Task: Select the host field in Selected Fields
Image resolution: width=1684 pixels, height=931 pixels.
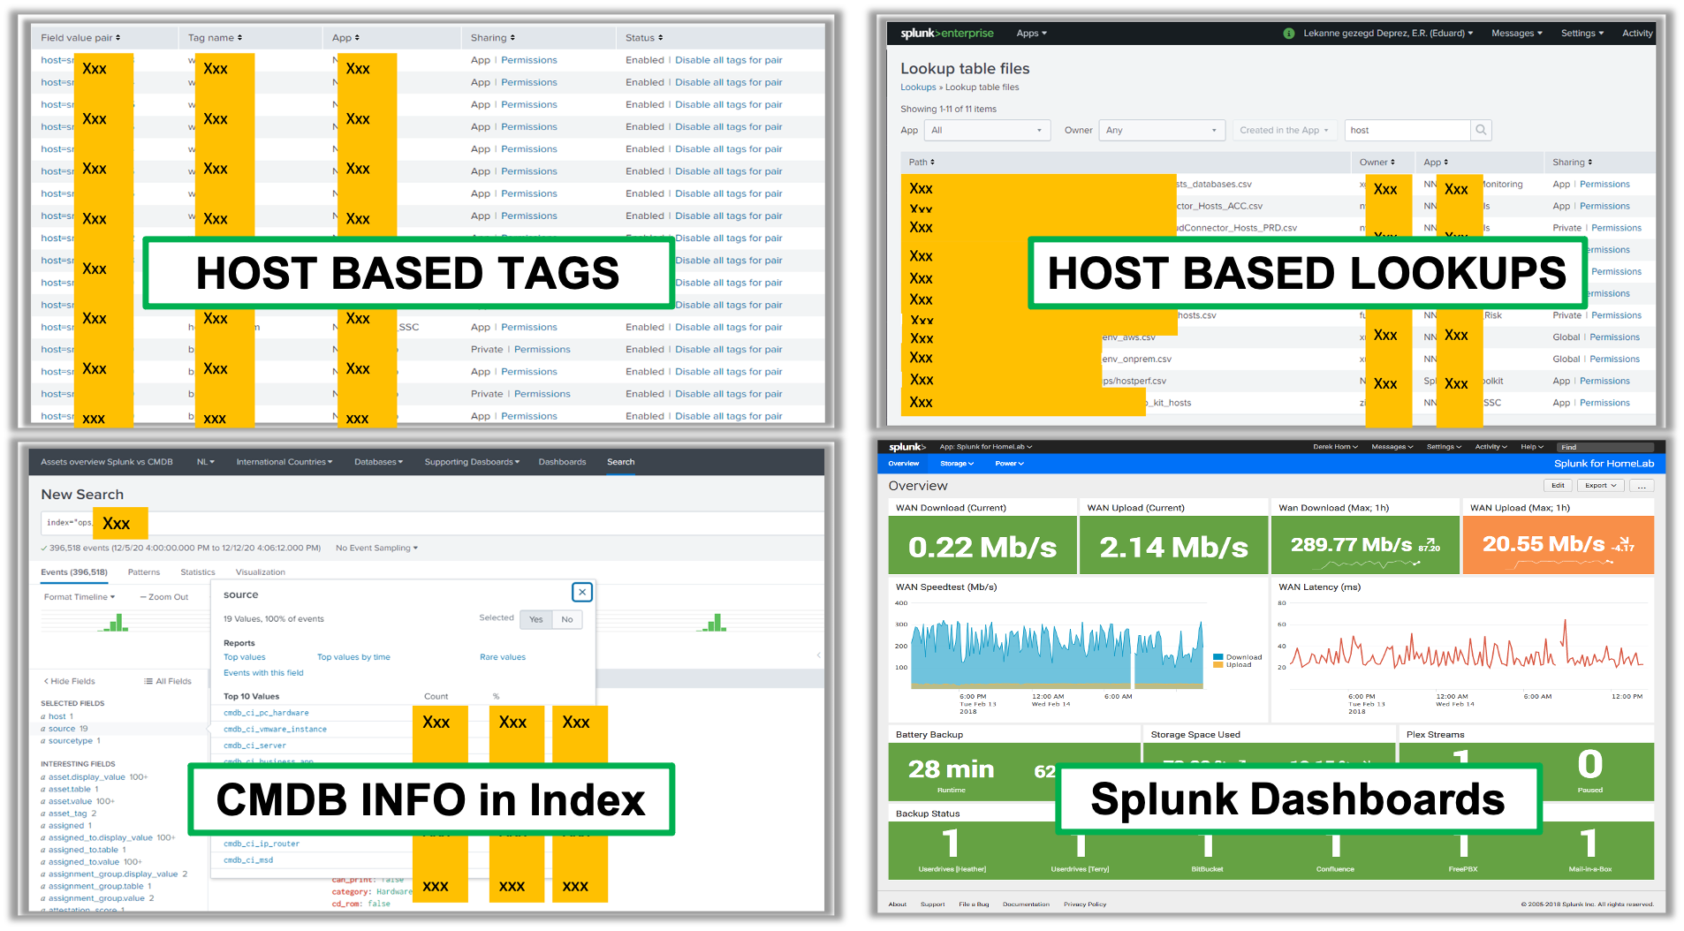Action: tap(57, 716)
